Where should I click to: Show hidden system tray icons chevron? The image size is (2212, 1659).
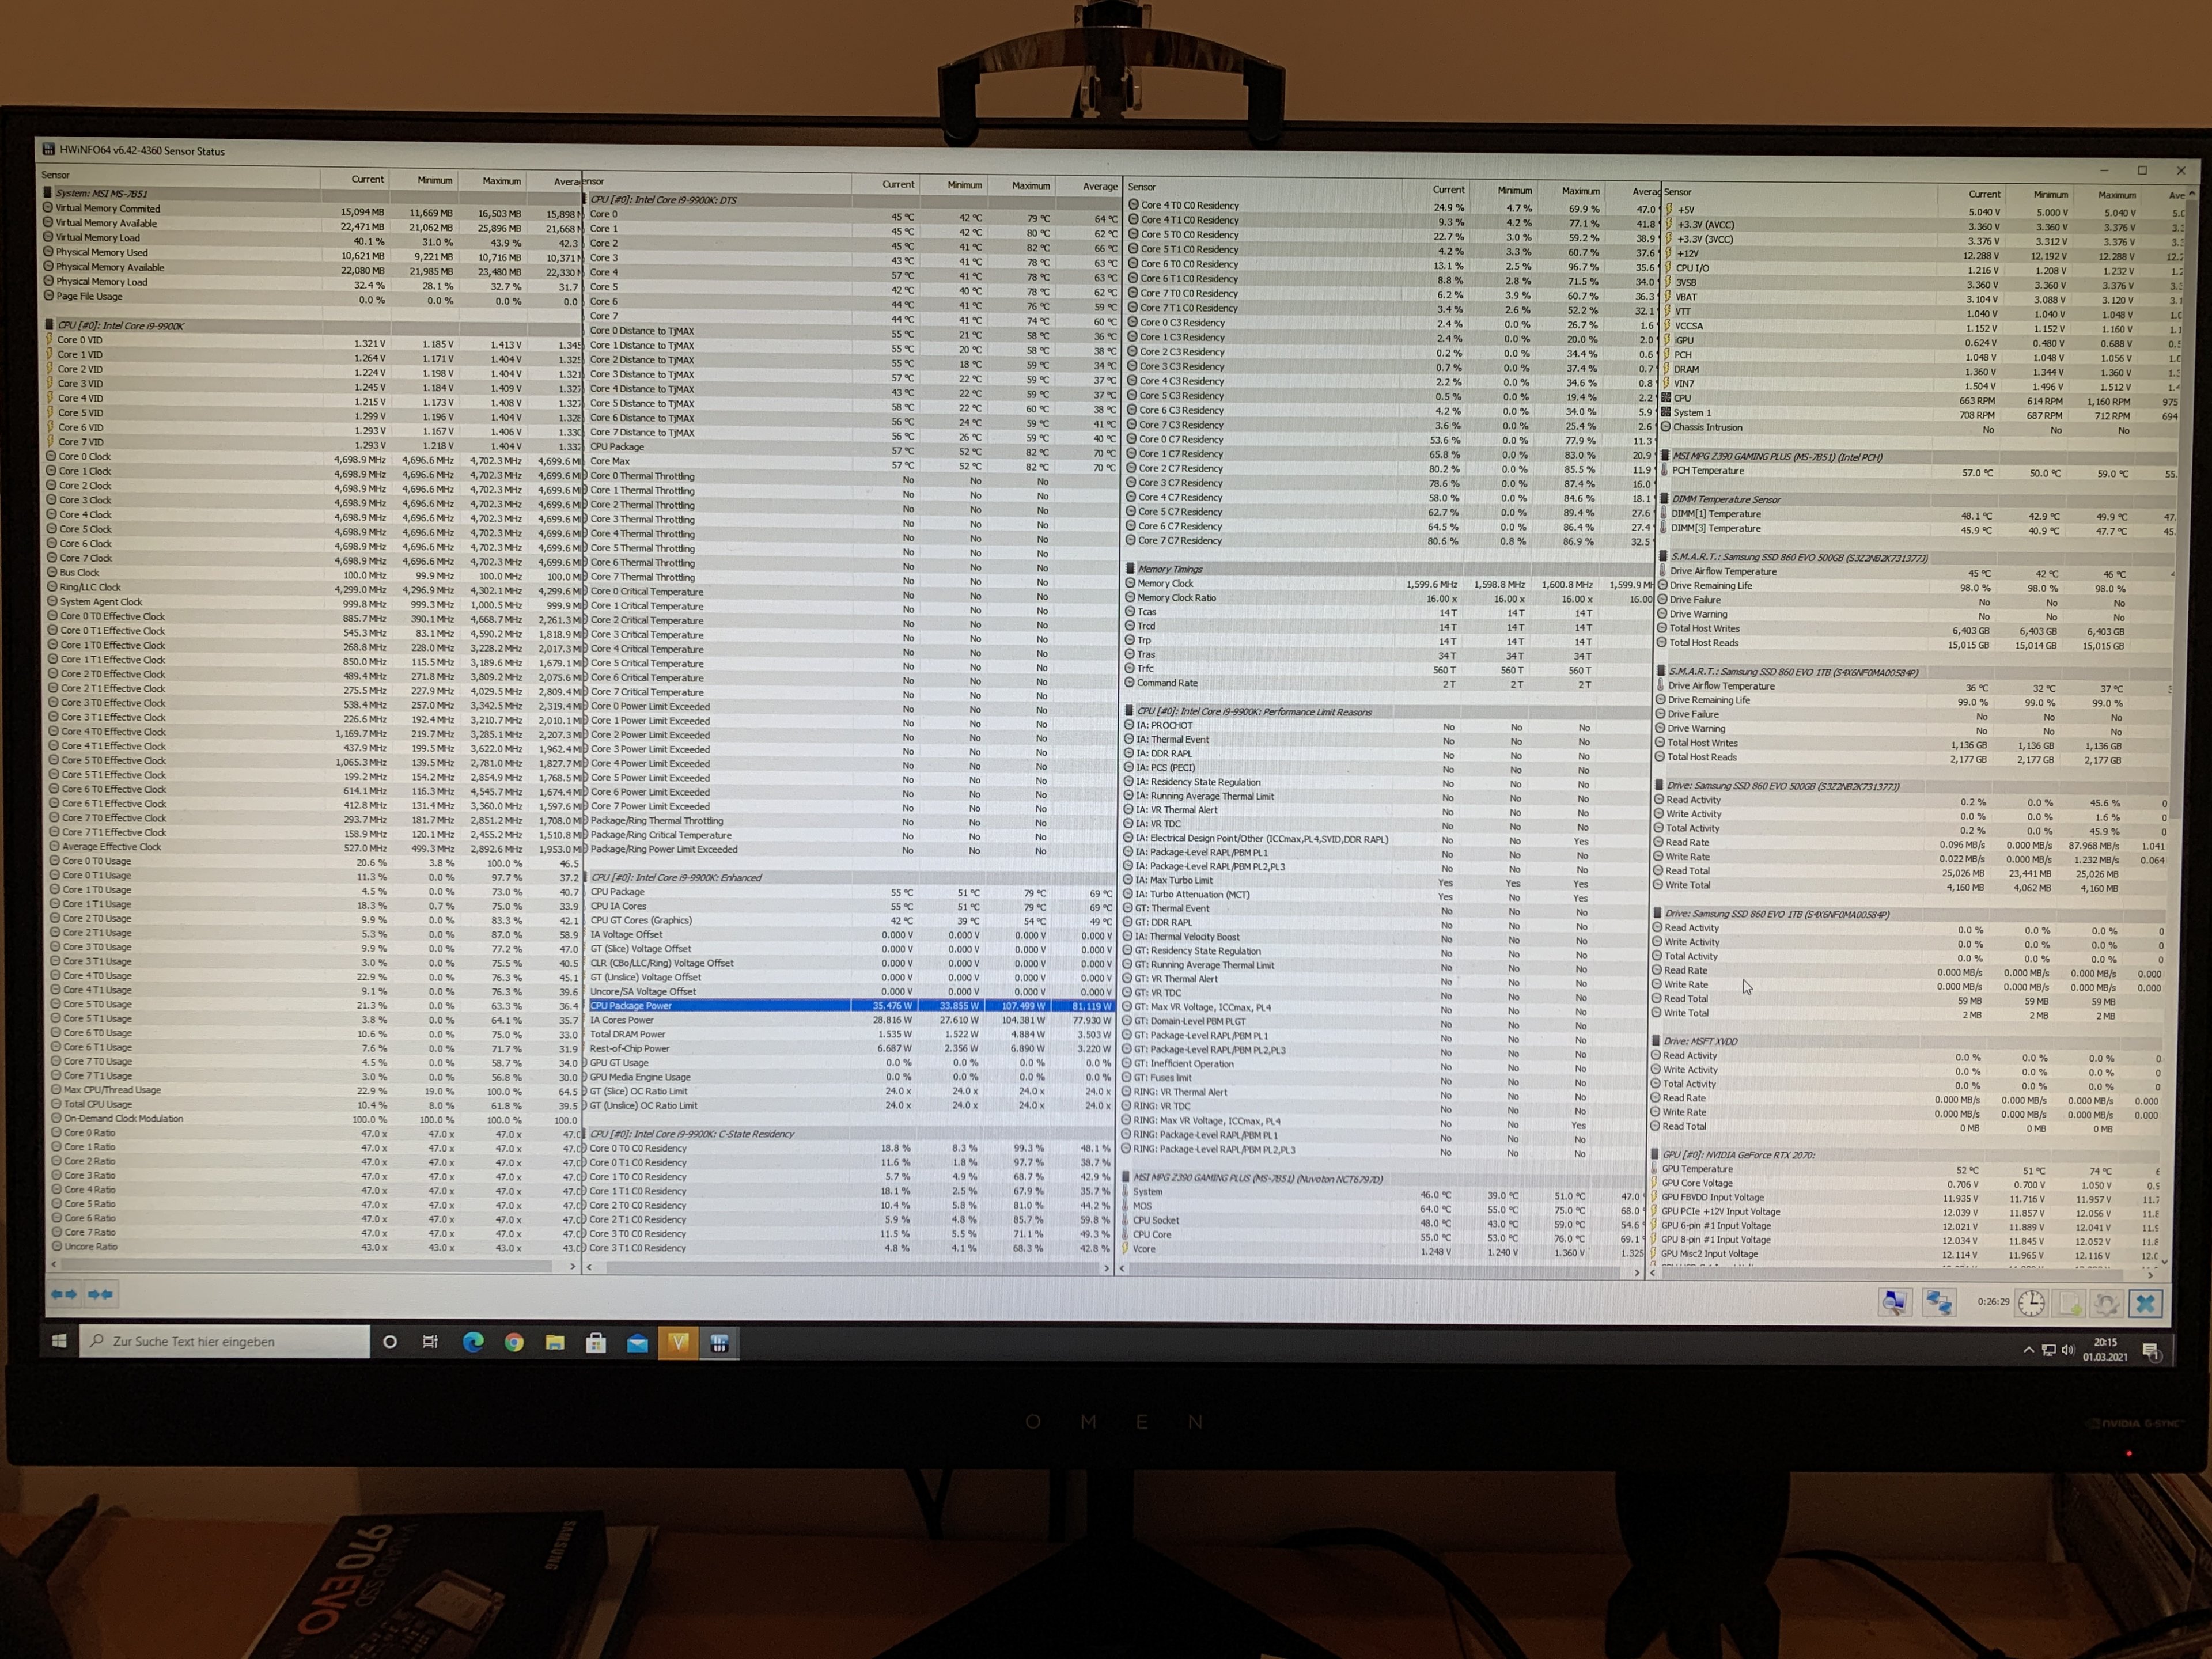tap(2028, 1350)
